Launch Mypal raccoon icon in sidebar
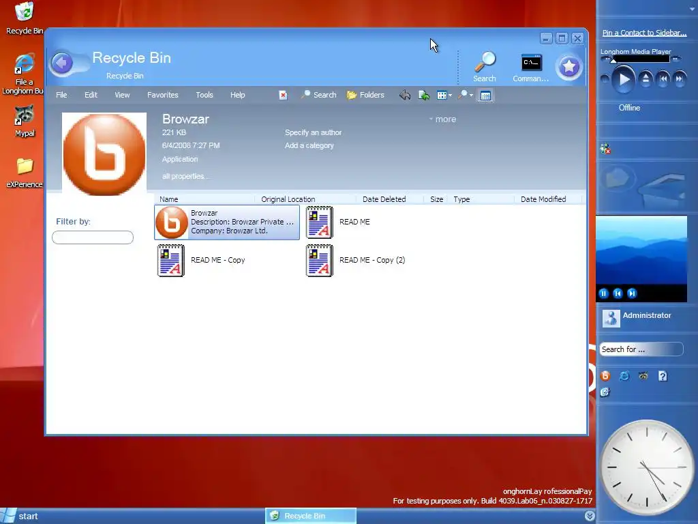 [x=643, y=376]
